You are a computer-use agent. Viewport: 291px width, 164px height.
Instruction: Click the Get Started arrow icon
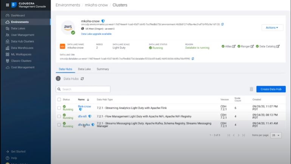(8, 152)
